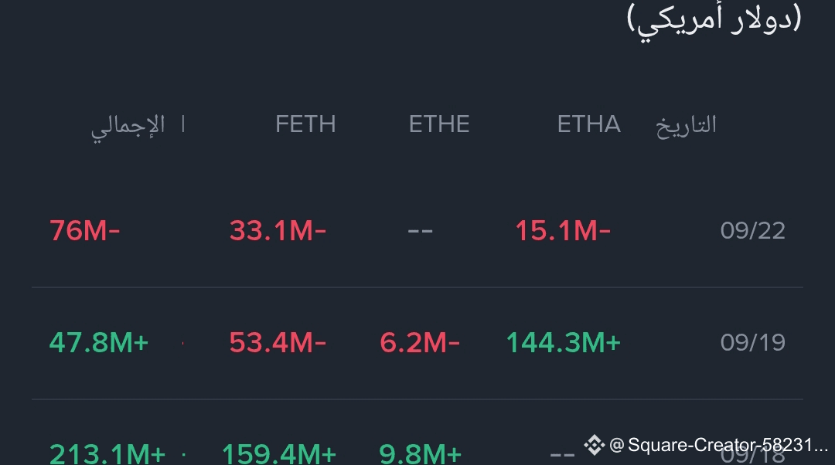Click the 213.1M+ total value

[107, 454]
